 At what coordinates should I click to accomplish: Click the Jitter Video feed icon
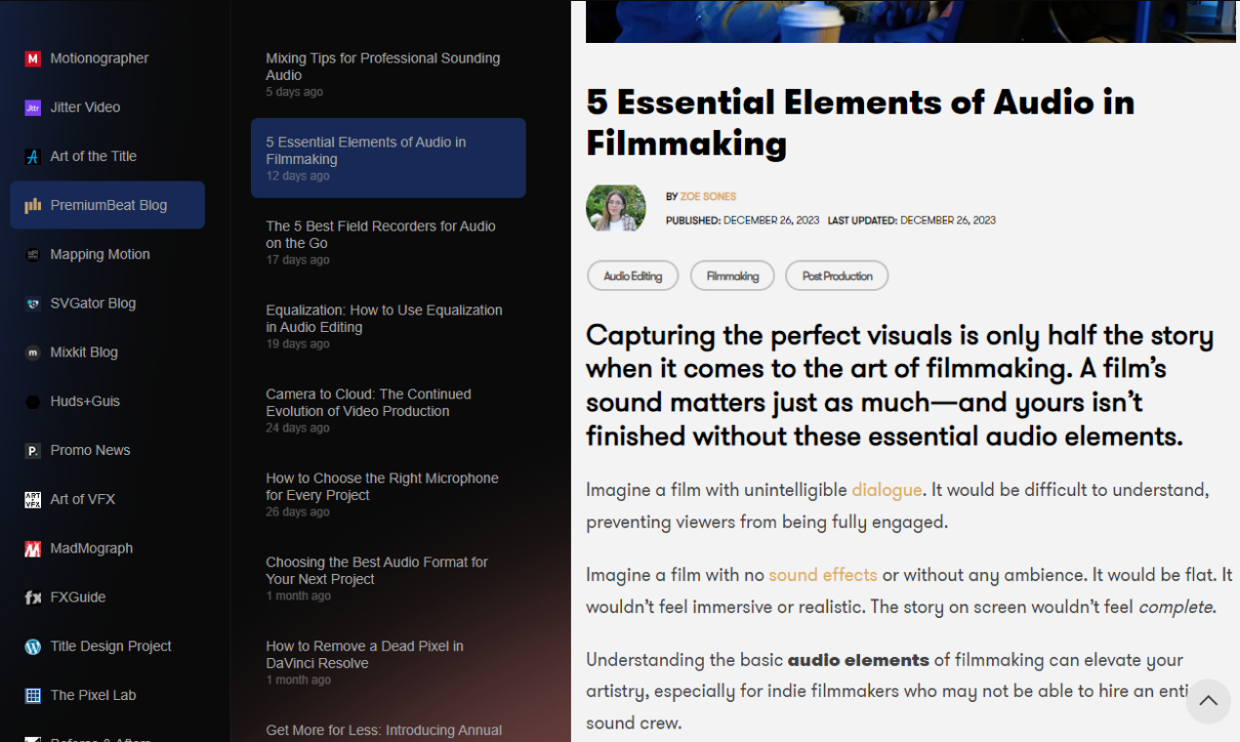coord(32,107)
